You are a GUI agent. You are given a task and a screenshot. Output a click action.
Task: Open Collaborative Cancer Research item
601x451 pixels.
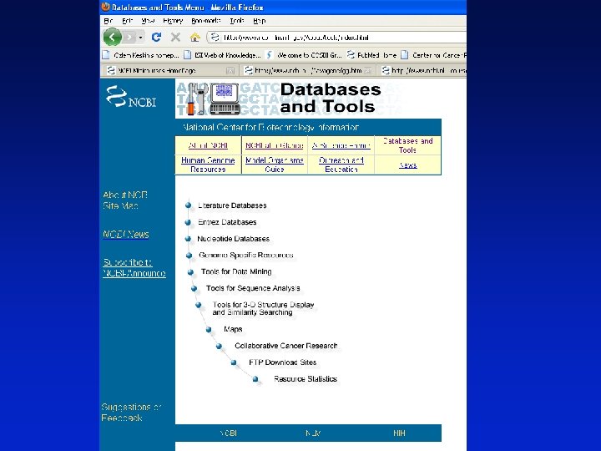pyautogui.click(x=286, y=346)
